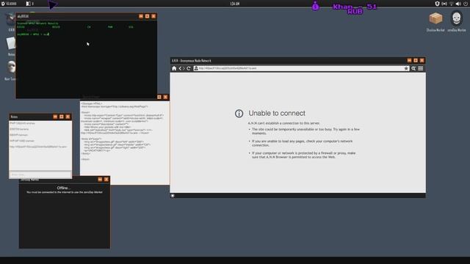Click the A.N.N browser address bar
This screenshot has height=264, width=470.
(x=300, y=68)
